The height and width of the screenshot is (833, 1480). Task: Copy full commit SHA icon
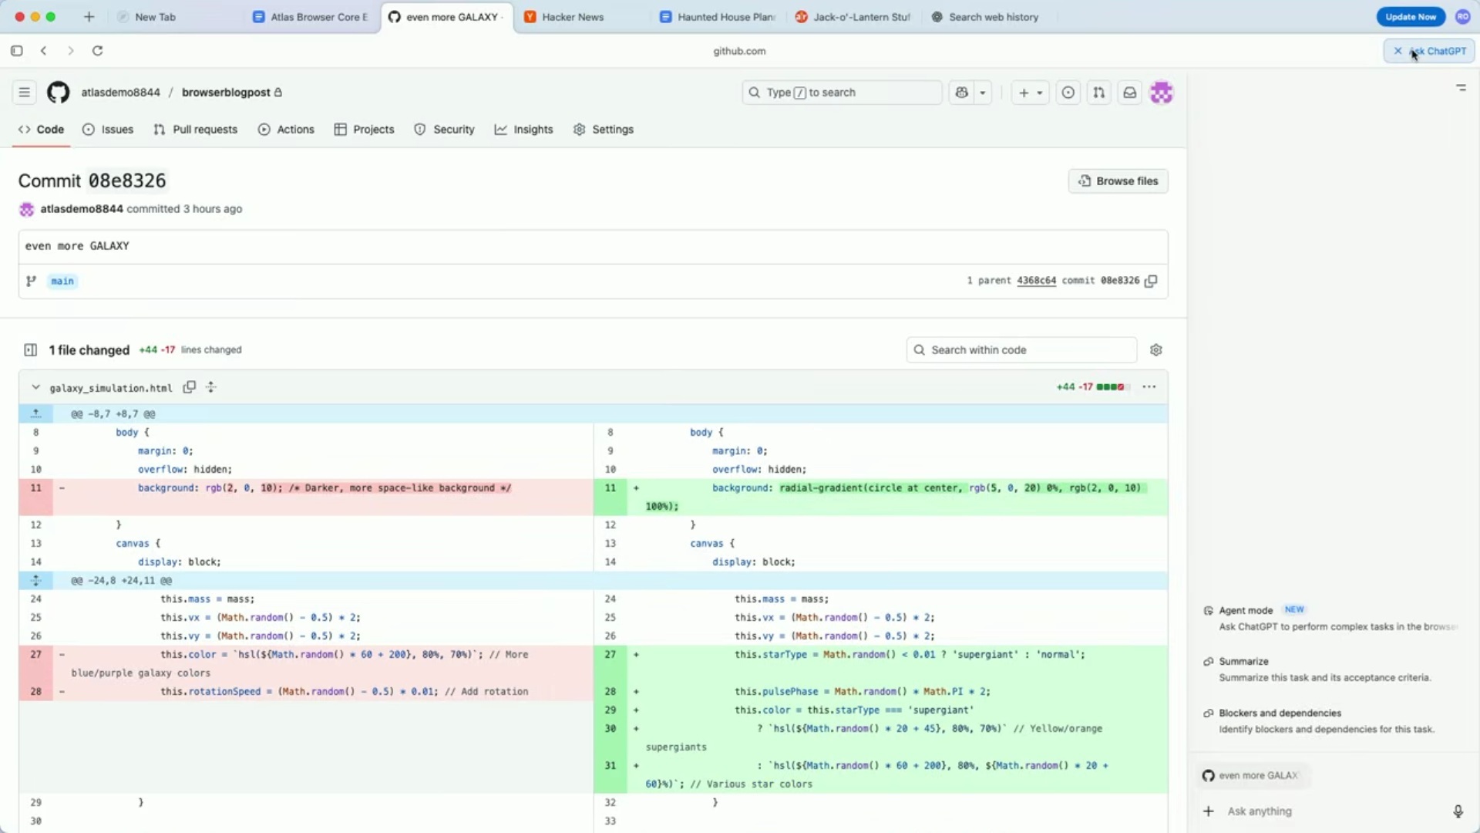pyautogui.click(x=1151, y=281)
